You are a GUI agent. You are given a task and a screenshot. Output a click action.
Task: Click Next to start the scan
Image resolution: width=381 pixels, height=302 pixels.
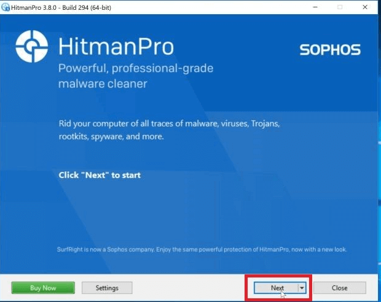pos(277,288)
